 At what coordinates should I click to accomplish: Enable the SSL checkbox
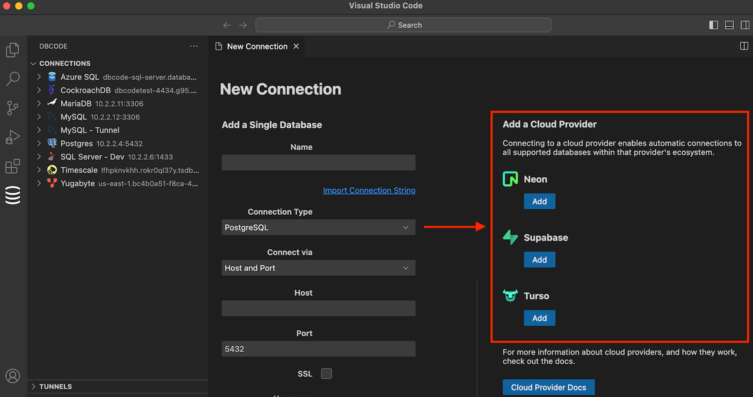pyautogui.click(x=326, y=373)
